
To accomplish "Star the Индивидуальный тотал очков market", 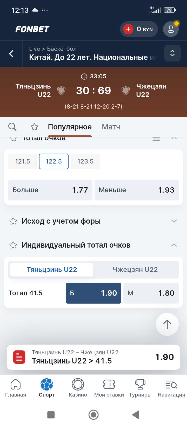I will tap(13, 245).
